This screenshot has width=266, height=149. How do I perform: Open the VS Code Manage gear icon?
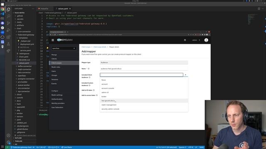click(8, 142)
